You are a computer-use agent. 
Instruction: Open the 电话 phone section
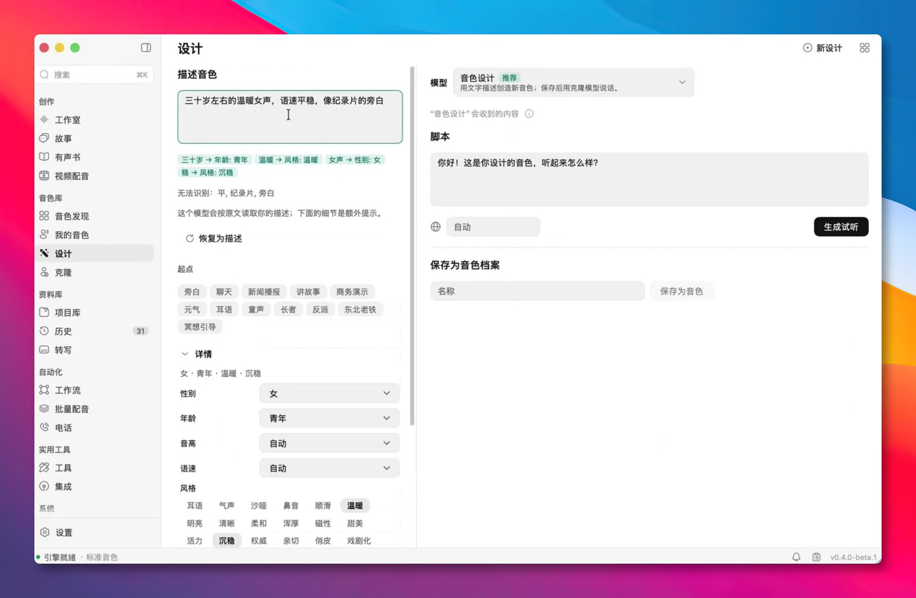pos(63,428)
